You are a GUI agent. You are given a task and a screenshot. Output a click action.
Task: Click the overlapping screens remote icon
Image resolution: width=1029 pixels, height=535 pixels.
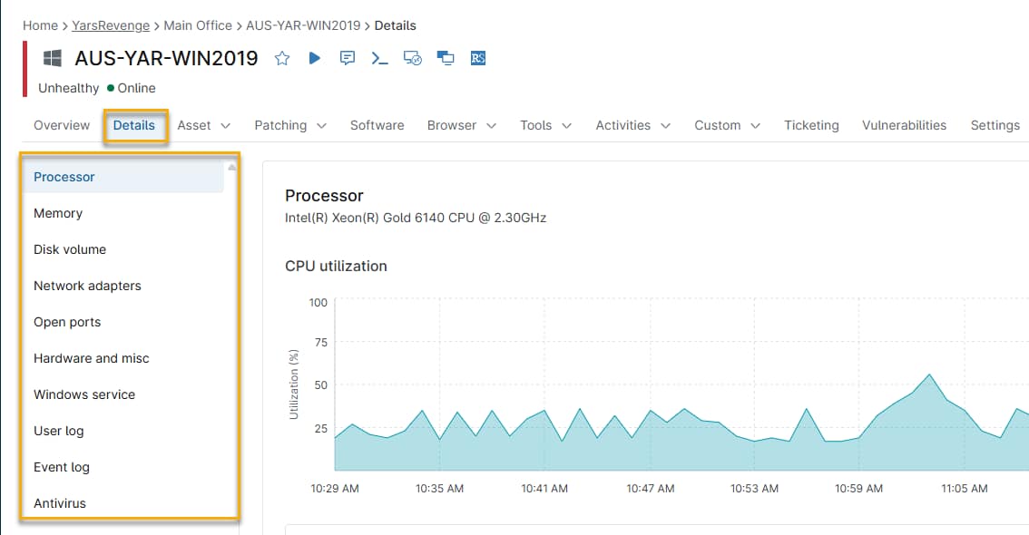coord(445,58)
